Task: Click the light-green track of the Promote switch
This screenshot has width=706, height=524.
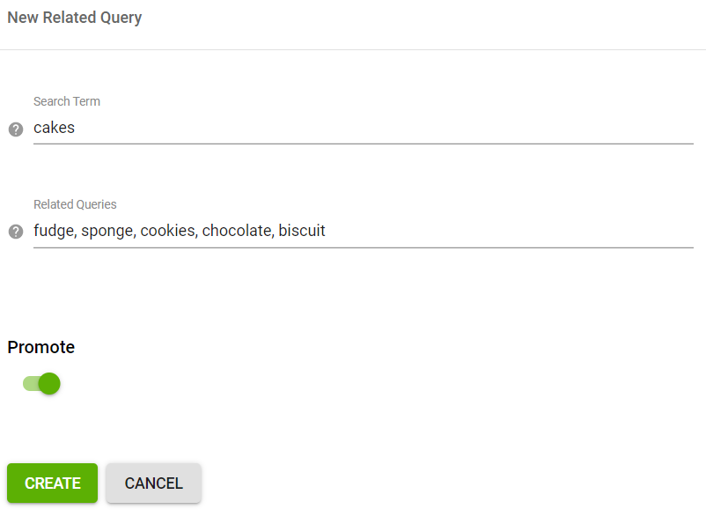Action: point(31,384)
